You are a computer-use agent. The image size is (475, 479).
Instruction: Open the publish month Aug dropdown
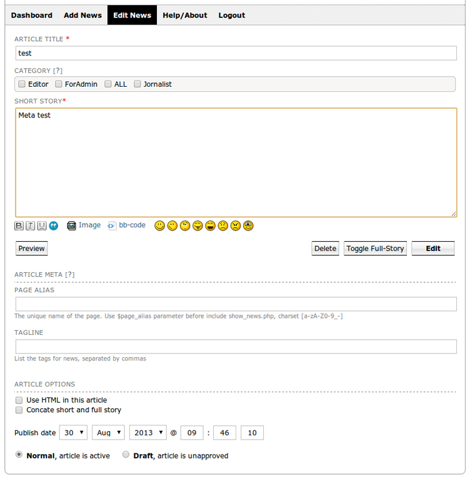coord(107,433)
